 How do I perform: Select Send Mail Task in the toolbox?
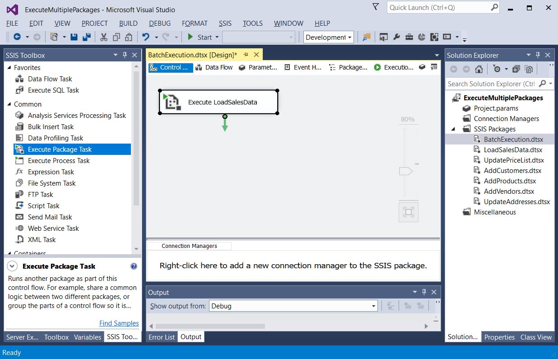[x=50, y=217]
